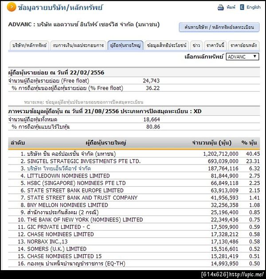Open the ADVANC securities dropdown
The height and width of the screenshot is (279, 266).
point(243,57)
